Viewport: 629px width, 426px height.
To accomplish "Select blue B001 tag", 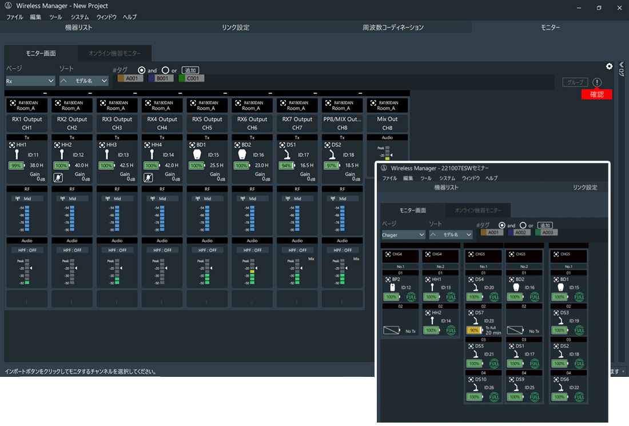I will pyautogui.click(x=161, y=78).
